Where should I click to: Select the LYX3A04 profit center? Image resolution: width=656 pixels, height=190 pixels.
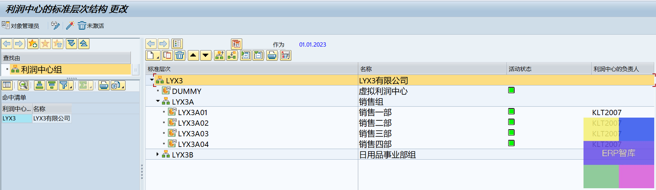(193, 144)
